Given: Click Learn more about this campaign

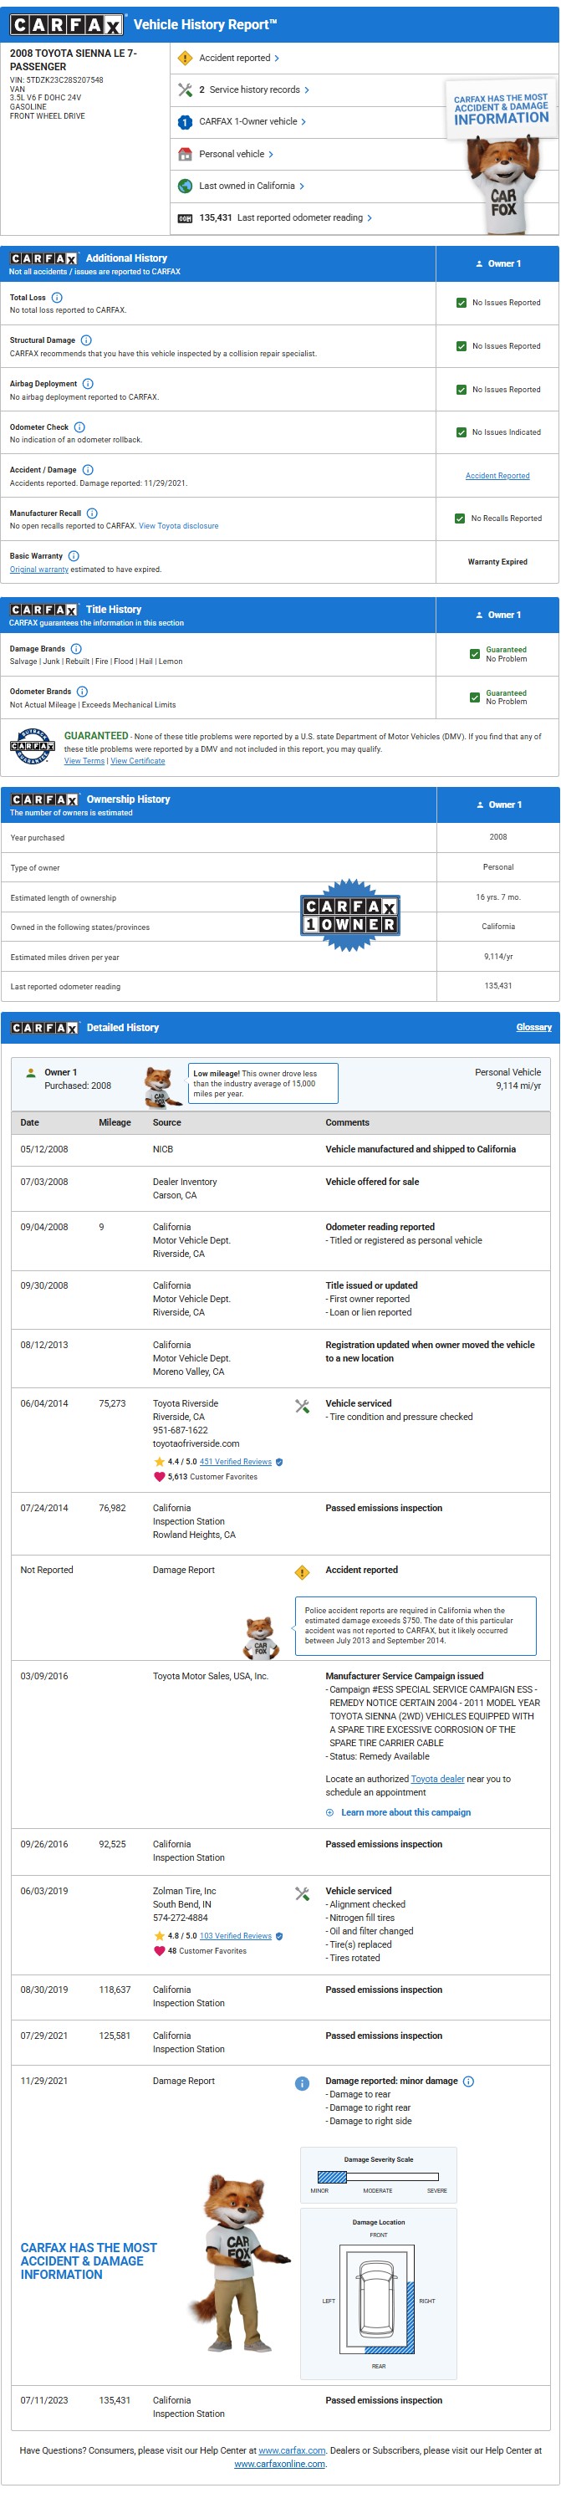Looking at the screenshot, I should (x=405, y=1812).
